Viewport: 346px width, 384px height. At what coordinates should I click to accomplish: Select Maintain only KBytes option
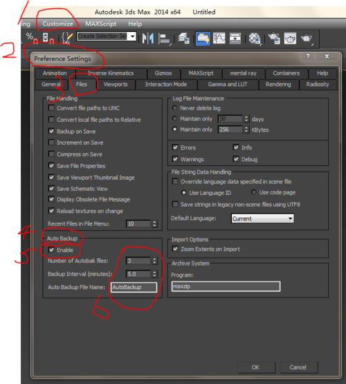point(174,129)
